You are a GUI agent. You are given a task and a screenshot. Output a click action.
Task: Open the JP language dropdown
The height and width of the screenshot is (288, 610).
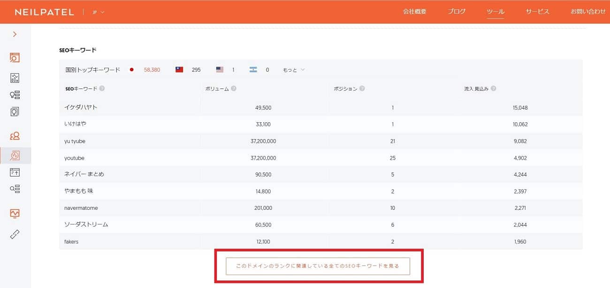tap(98, 12)
